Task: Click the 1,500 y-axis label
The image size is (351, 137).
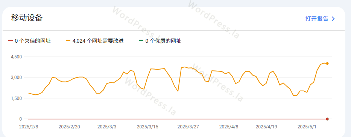Action: click(16, 98)
